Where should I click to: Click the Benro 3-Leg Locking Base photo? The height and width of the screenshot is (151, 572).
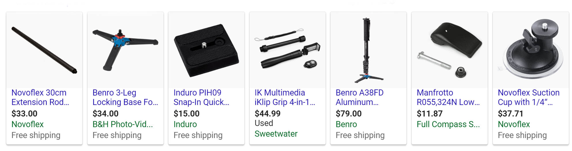tap(126, 50)
